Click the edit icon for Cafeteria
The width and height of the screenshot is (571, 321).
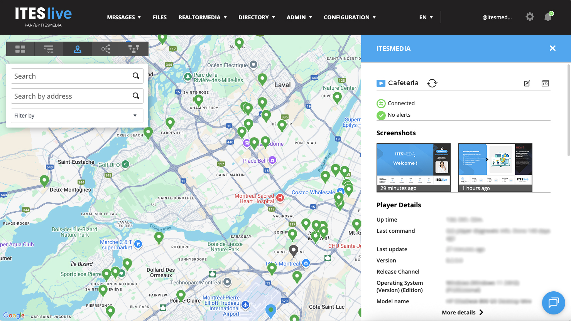coord(527,83)
